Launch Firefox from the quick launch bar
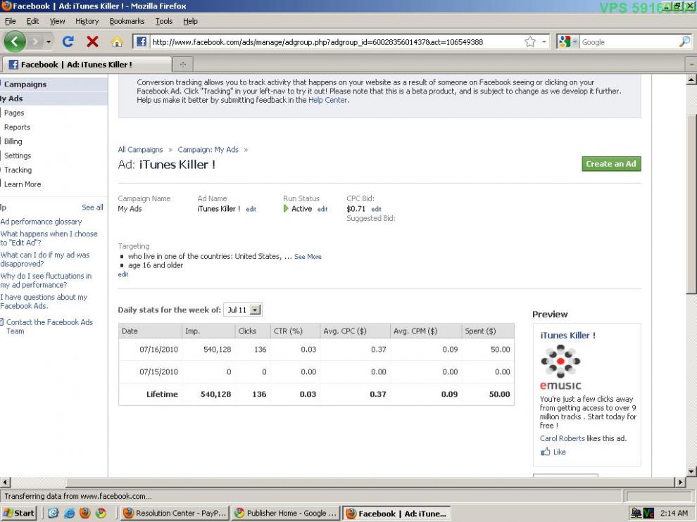Viewport: 697px width, 522px height. (85, 513)
